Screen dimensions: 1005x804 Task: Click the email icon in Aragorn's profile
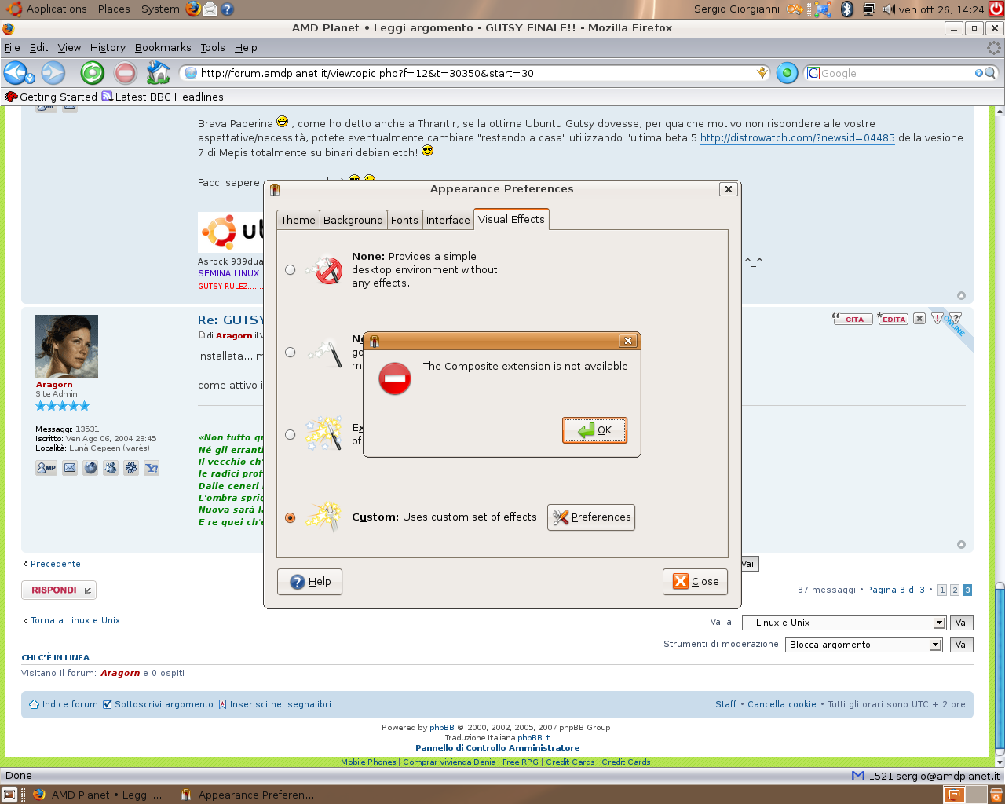(70, 468)
